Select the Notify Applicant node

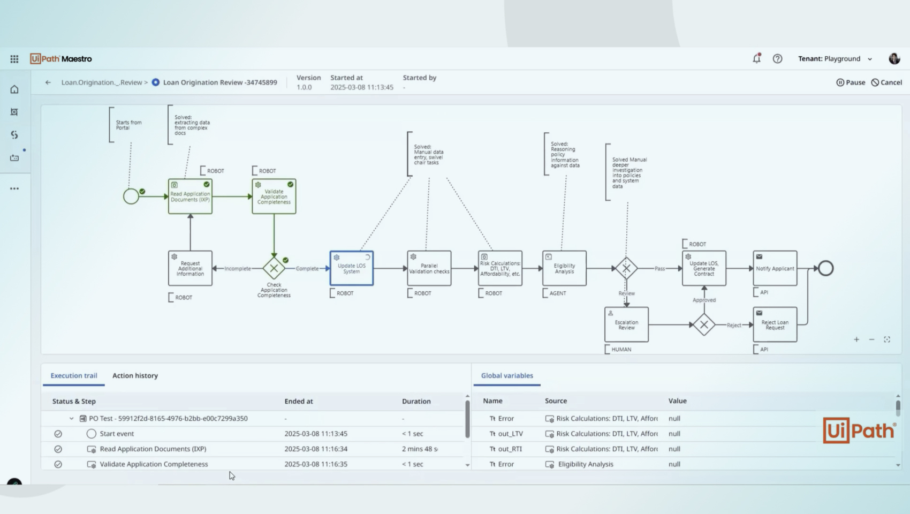(x=775, y=268)
